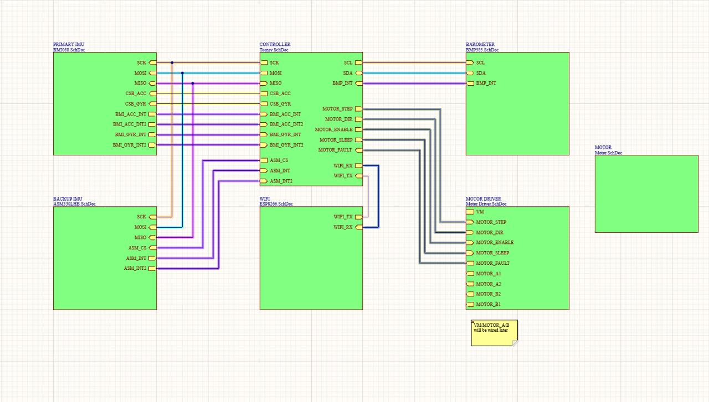The width and height of the screenshot is (709, 402).
Task: Select MOSI port icon on PRIMARY IMU sheet
Action: click(152, 73)
